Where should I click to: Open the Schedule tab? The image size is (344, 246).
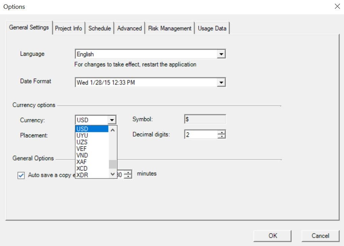point(100,28)
